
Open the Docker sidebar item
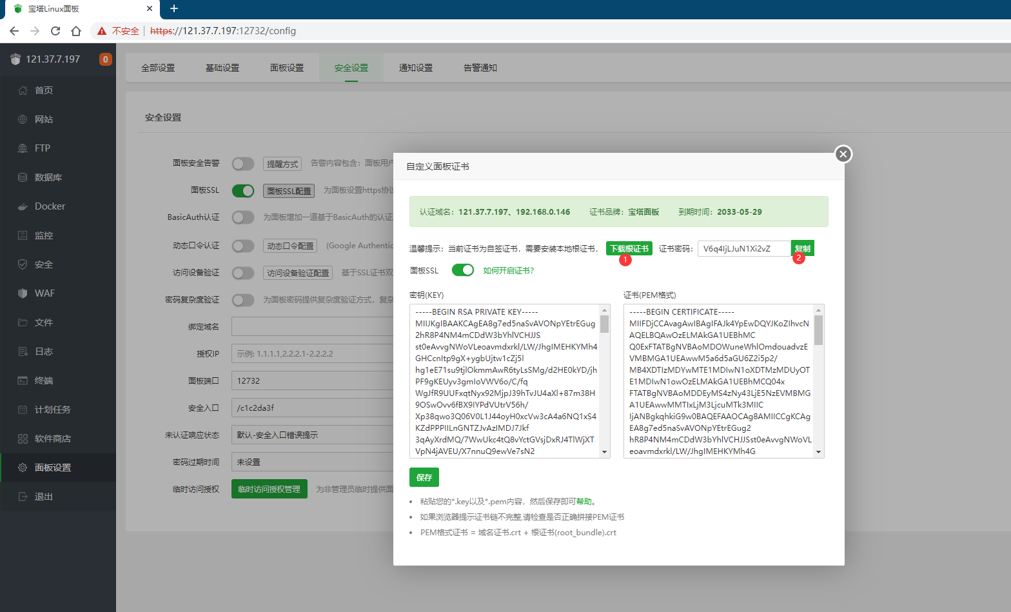(58, 206)
